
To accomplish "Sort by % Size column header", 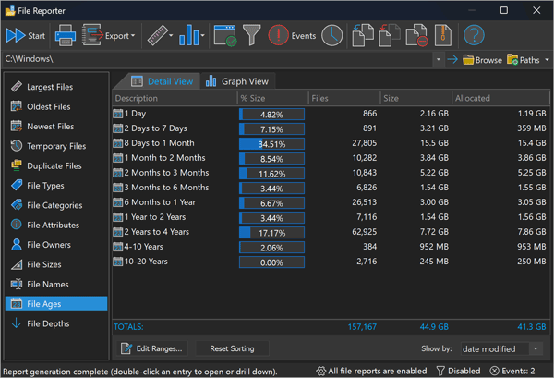I will (272, 98).
